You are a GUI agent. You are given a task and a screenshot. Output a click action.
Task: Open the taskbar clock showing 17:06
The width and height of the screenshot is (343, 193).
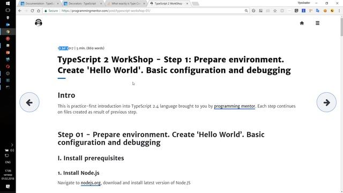point(8,175)
